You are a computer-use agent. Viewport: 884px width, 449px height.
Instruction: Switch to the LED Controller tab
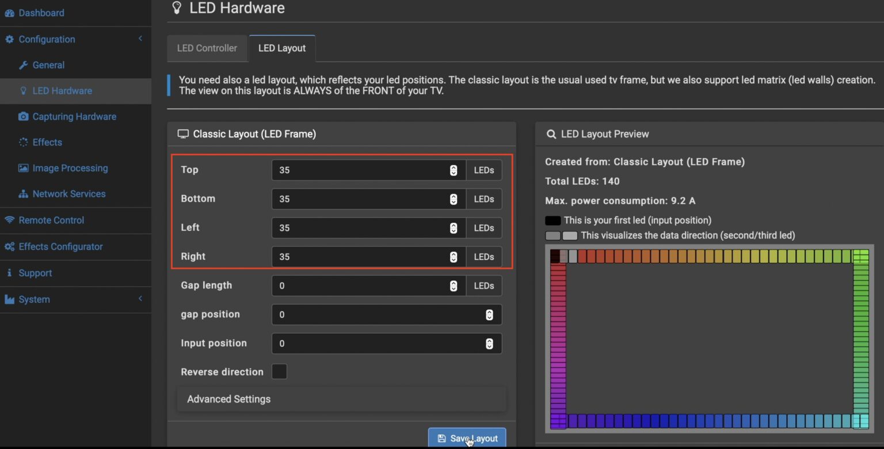(207, 48)
